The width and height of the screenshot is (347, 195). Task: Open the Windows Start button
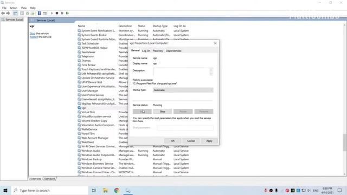5,190
